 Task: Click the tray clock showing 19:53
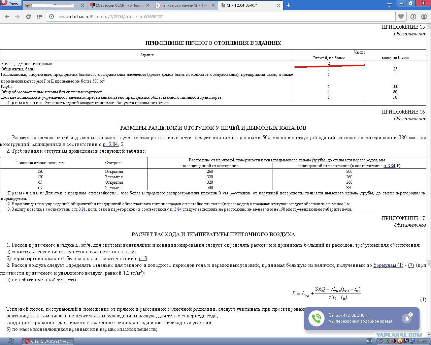point(422,341)
